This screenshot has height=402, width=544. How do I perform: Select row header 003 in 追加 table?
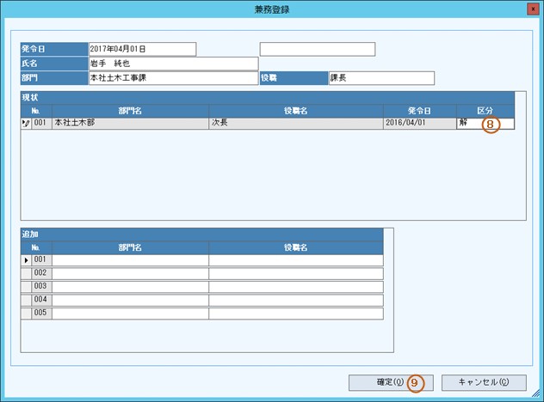pyautogui.click(x=40, y=287)
